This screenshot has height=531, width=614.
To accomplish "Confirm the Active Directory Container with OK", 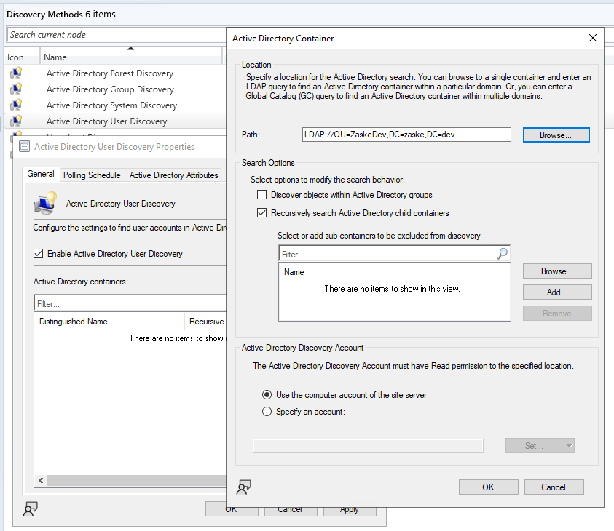I will click(x=487, y=487).
